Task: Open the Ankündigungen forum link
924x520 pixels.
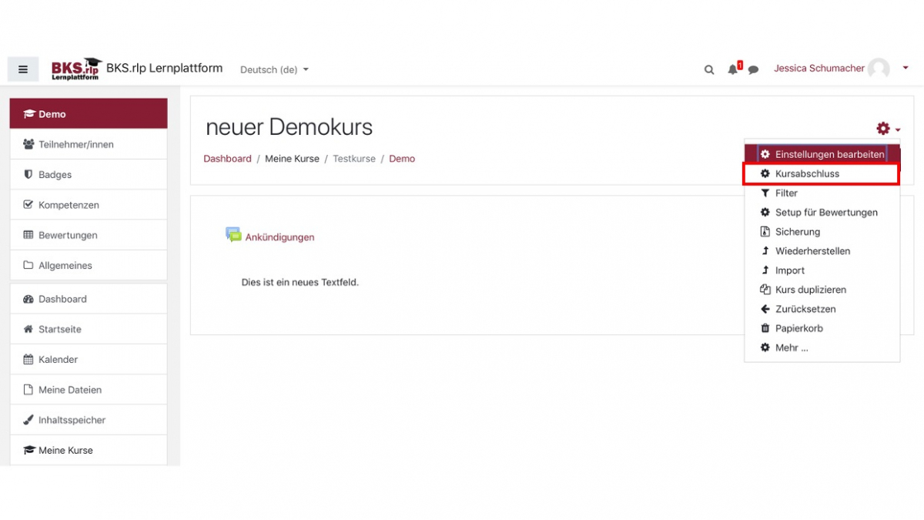Action: click(280, 237)
